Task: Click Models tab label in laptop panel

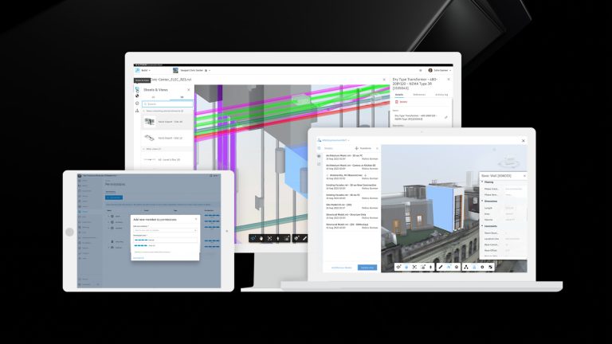Action: (x=328, y=148)
